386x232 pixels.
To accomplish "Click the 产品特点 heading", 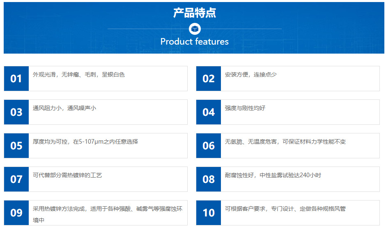I will (195, 13).
